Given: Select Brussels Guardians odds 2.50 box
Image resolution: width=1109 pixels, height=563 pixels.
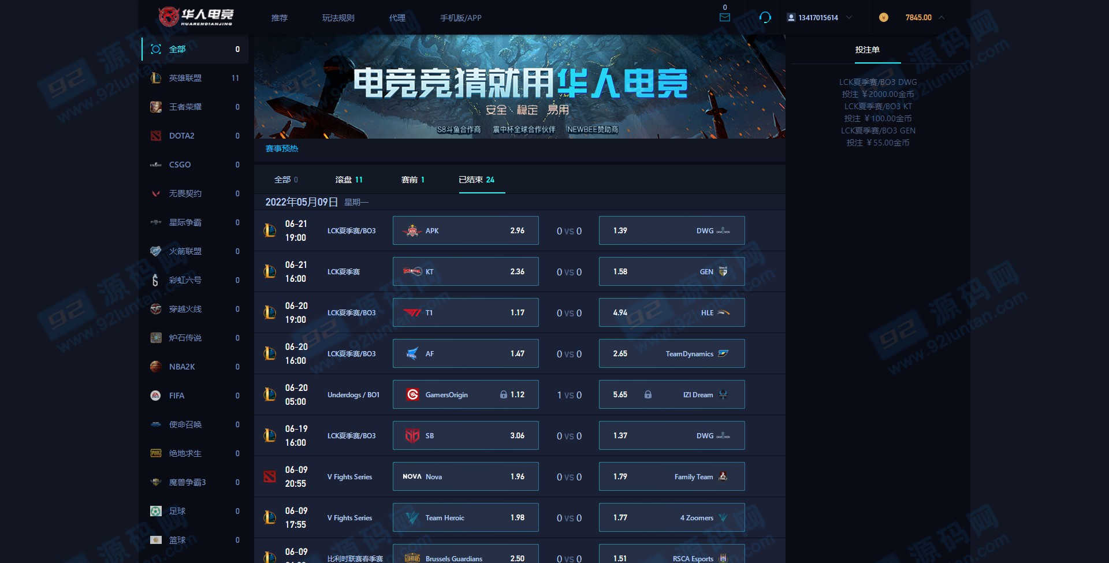Looking at the screenshot, I should tap(466, 553).
